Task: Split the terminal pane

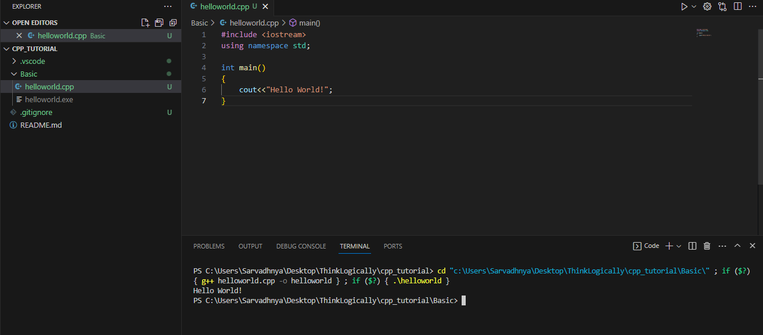Action: [692, 246]
